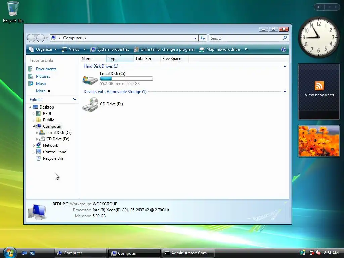This screenshot has height=258, width=344.
Task: Click the search magnifier icon
Action: (285, 38)
